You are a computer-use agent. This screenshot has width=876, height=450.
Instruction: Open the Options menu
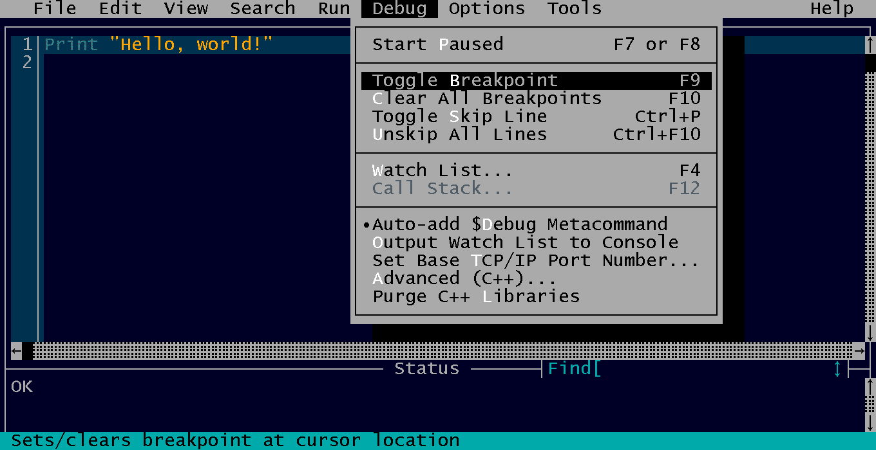[487, 8]
